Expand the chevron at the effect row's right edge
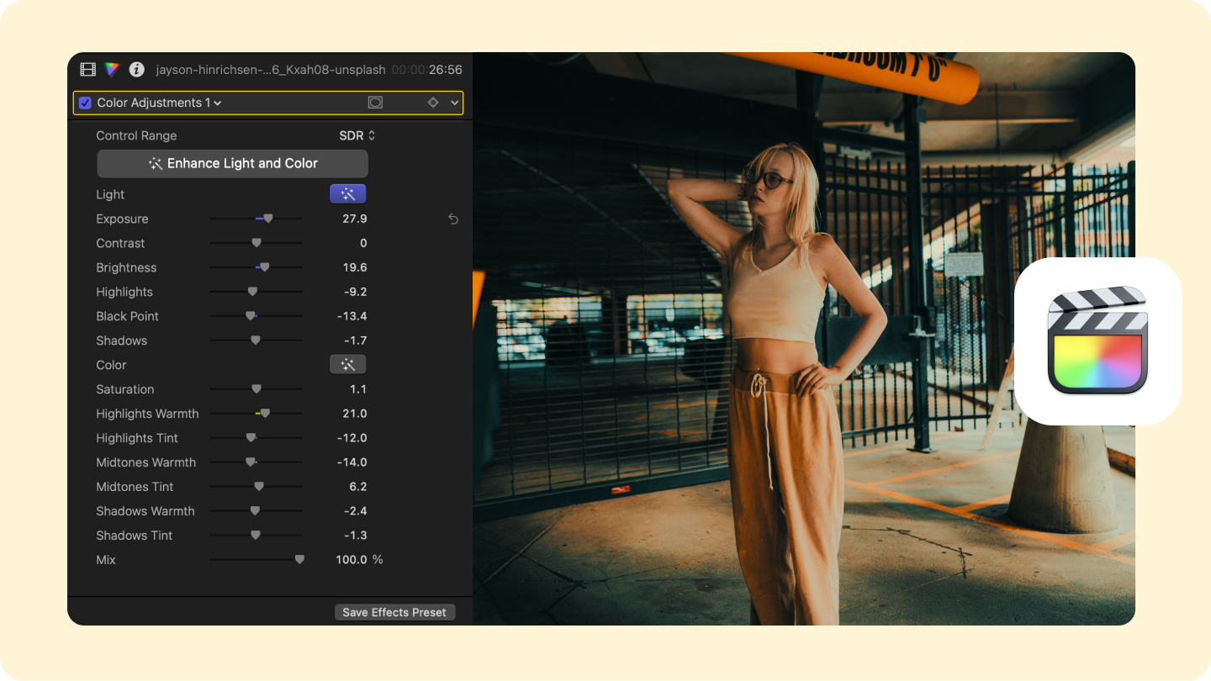Viewport: 1211px width, 681px height. coord(455,102)
